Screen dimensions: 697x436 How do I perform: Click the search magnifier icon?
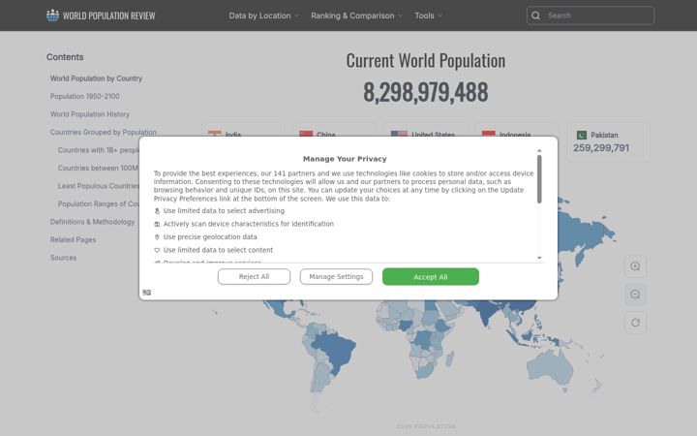pos(535,16)
